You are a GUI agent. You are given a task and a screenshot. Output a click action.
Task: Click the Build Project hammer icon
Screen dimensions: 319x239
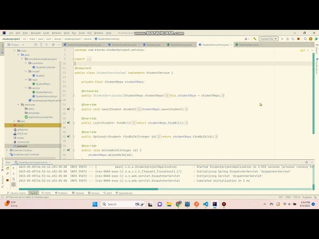(255, 39)
